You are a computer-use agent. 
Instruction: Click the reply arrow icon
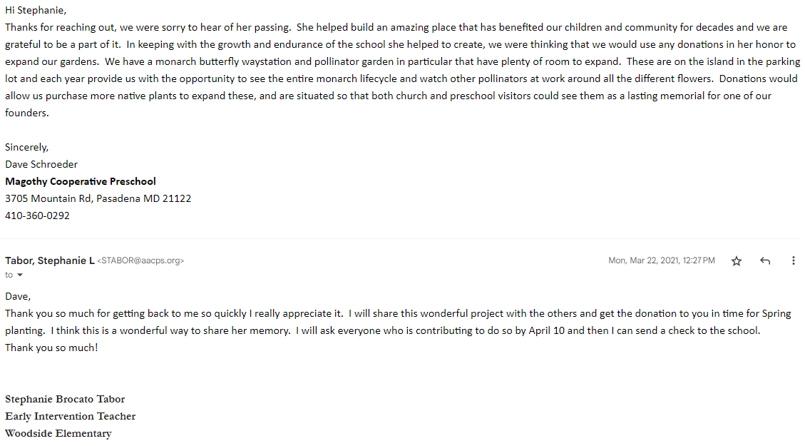coord(765,261)
